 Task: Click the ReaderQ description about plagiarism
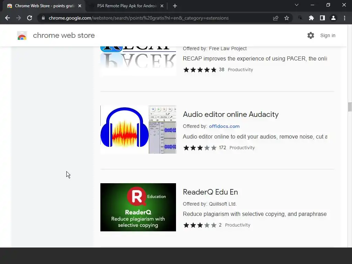(x=255, y=214)
